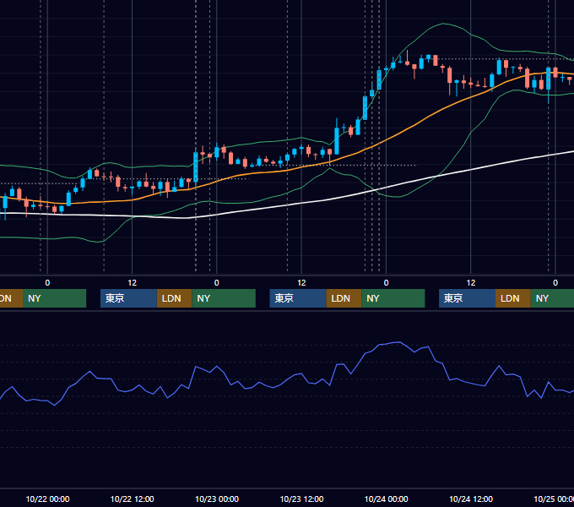Click the 10/24 12:00 date label
Screen dimensions: 574x507
471,499
